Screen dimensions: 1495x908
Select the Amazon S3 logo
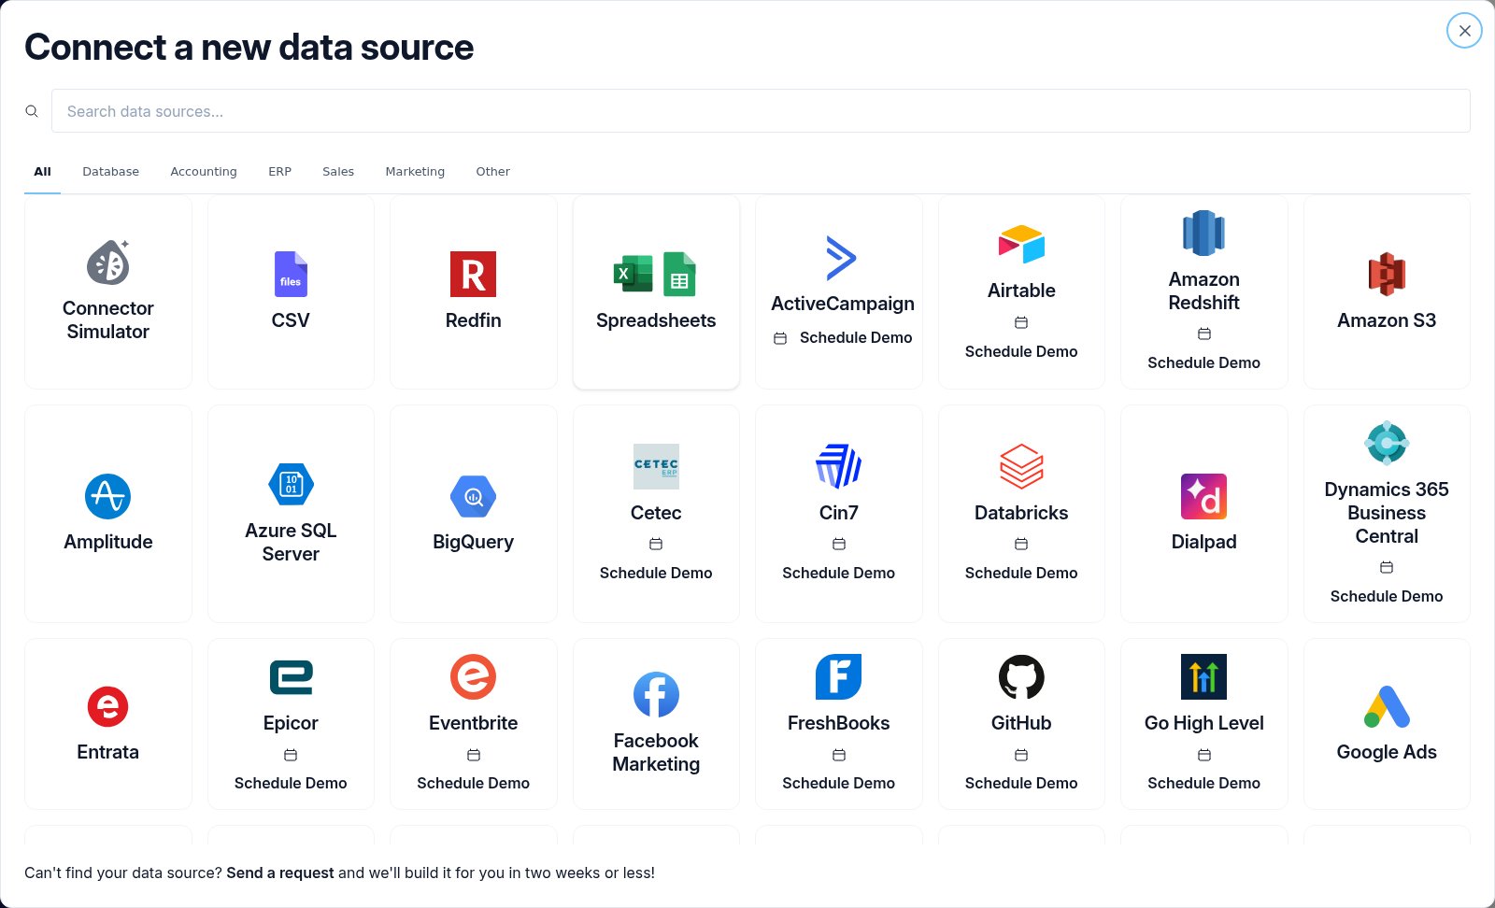tap(1387, 275)
